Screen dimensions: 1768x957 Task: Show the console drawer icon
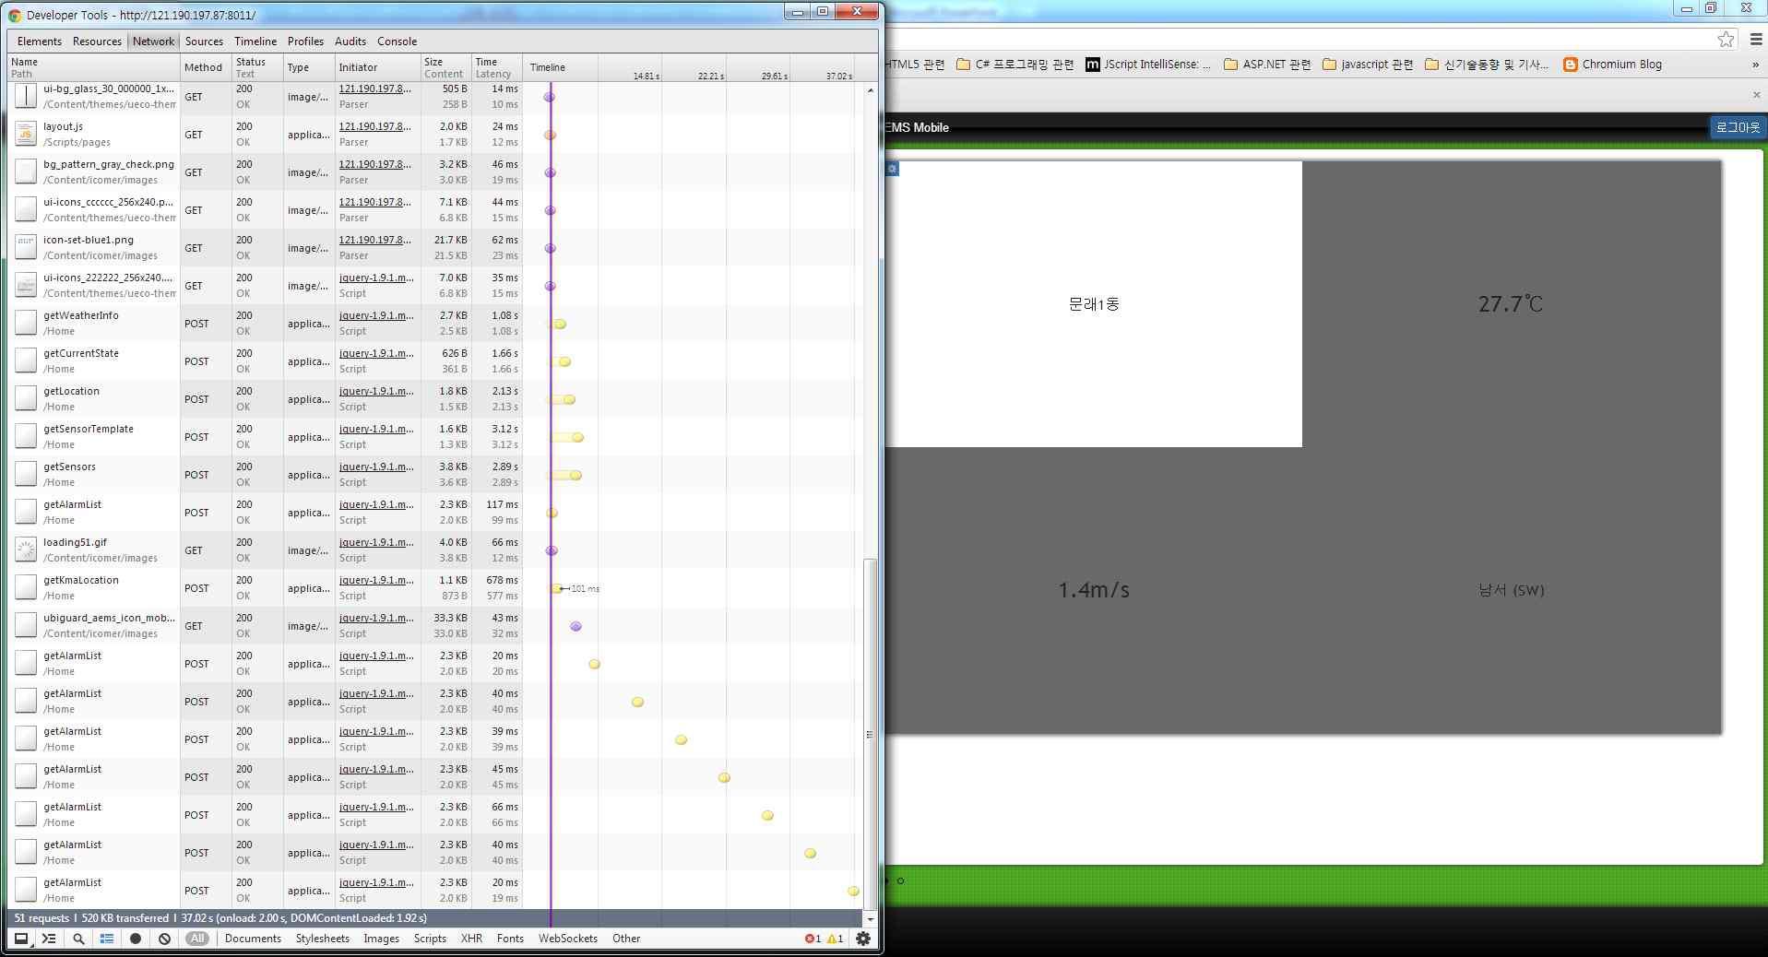[x=49, y=939]
